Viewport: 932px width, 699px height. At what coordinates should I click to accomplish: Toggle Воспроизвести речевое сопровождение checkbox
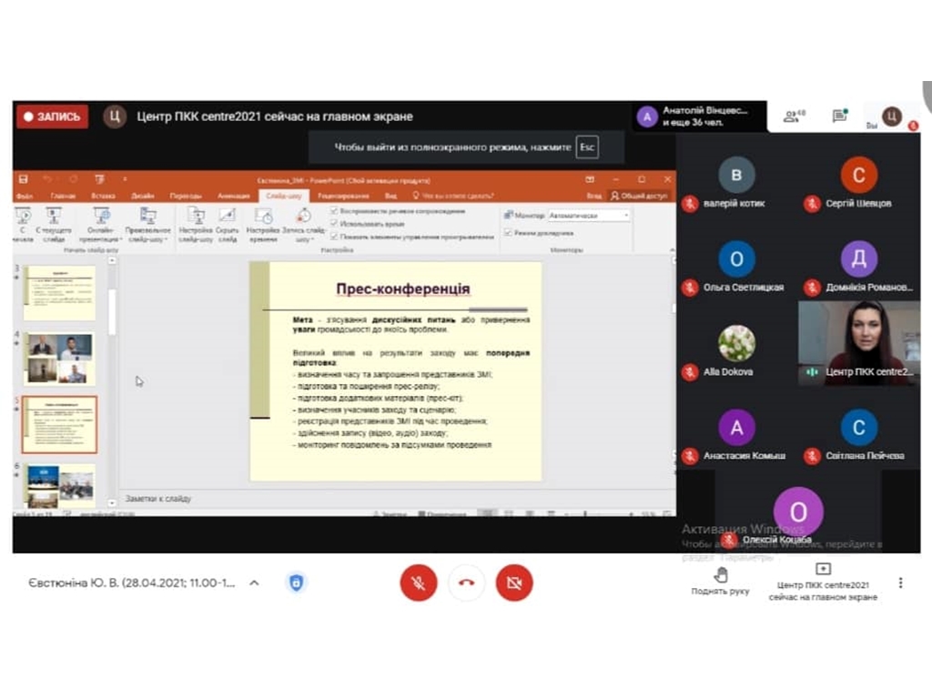coord(334,211)
